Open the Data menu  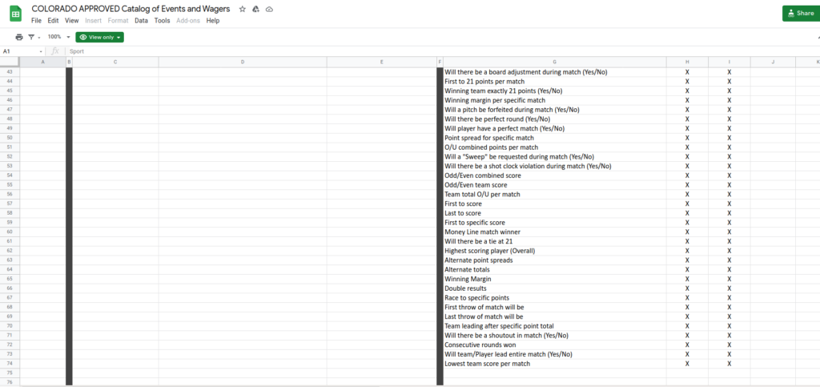[x=141, y=21]
